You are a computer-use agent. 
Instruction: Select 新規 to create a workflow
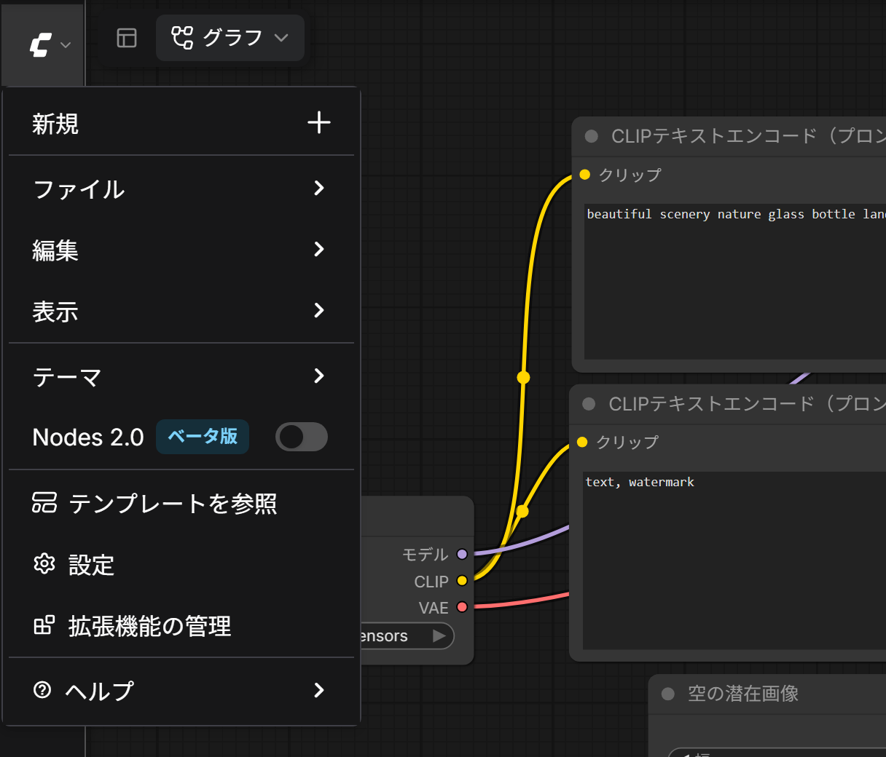tap(181, 123)
